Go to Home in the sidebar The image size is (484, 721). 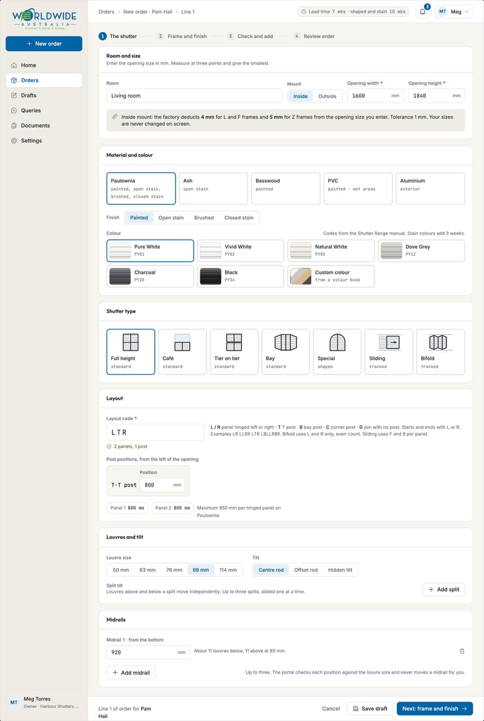click(x=44, y=65)
